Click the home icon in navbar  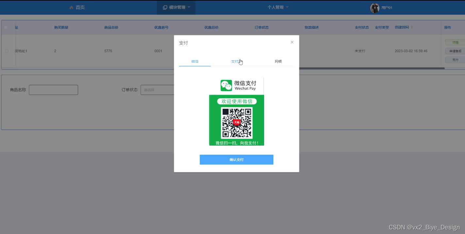coord(71,8)
